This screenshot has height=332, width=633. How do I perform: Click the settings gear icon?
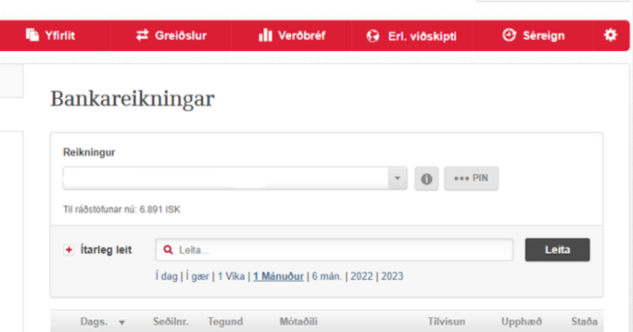tap(610, 35)
